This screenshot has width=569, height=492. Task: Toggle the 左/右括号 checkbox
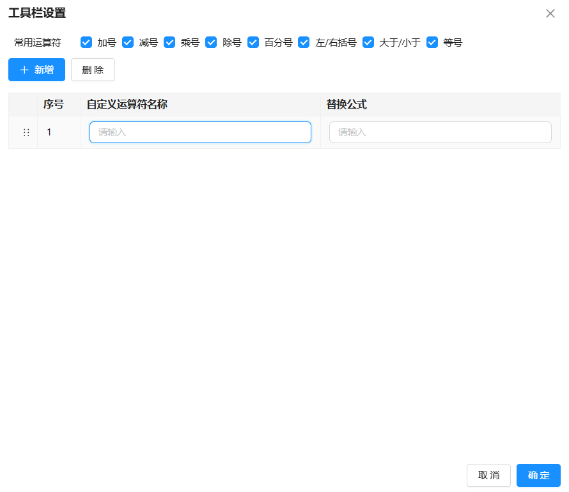tap(304, 42)
